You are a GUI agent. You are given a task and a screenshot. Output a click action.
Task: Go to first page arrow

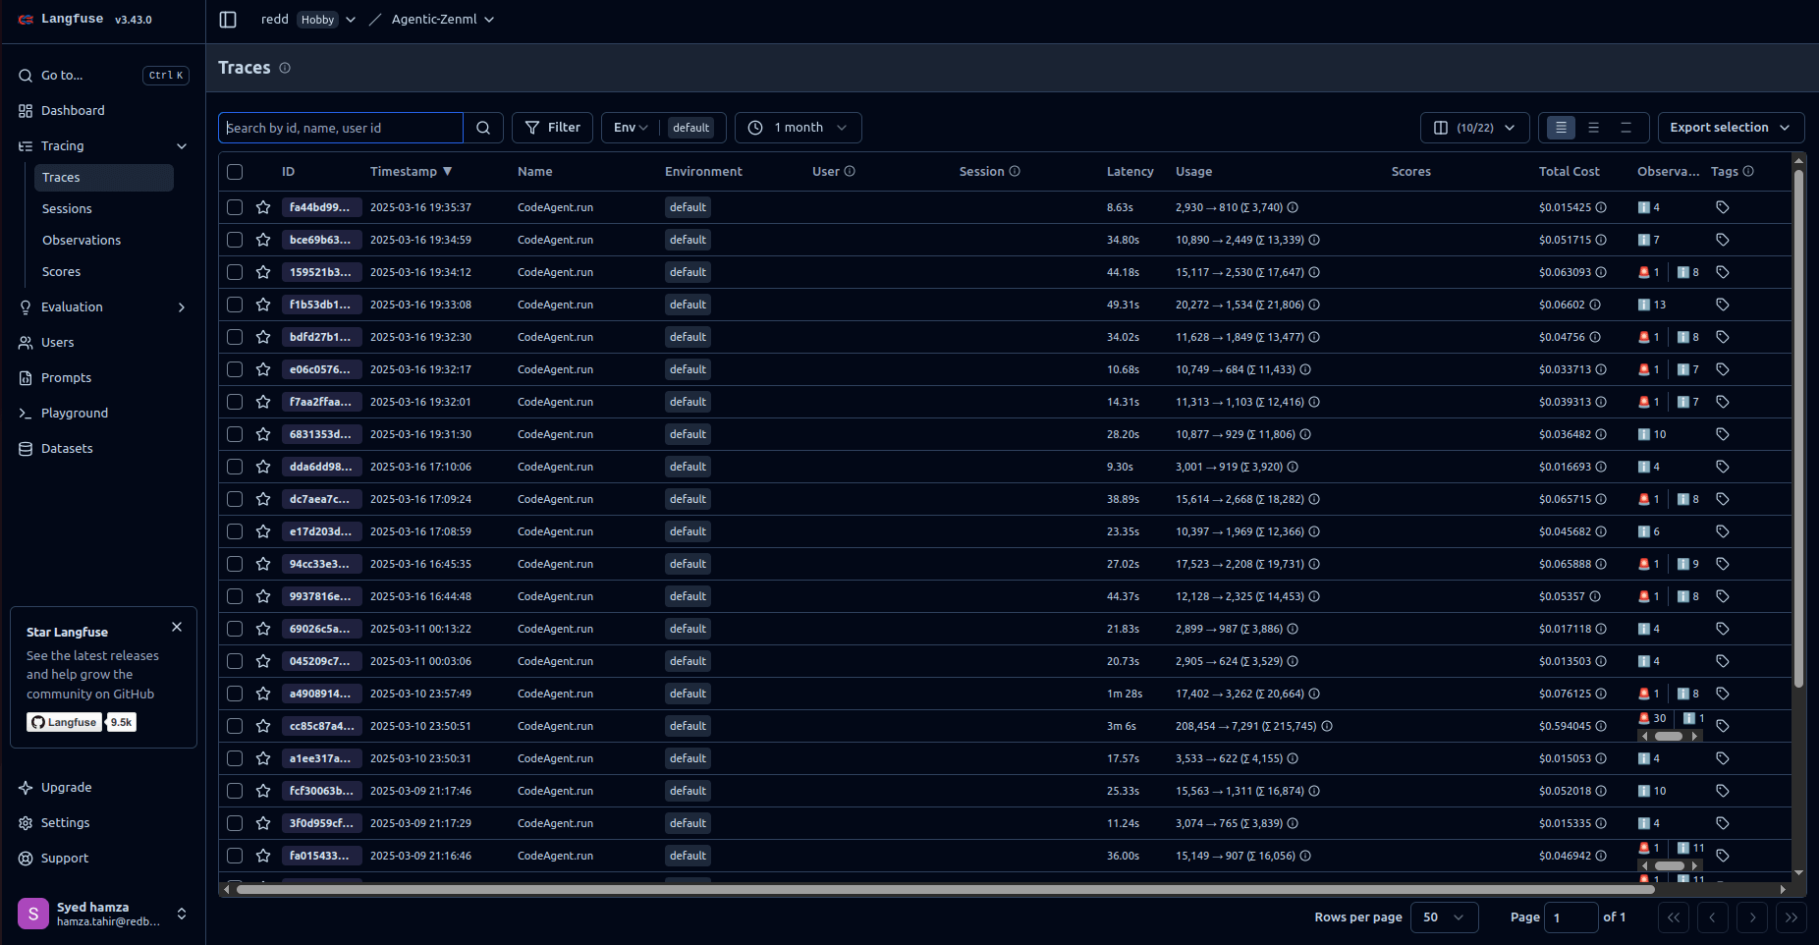(1674, 917)
